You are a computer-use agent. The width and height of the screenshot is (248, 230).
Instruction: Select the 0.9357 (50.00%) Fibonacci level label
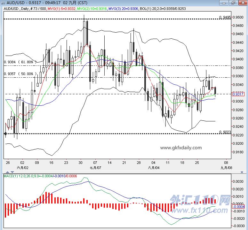[20, 74]
